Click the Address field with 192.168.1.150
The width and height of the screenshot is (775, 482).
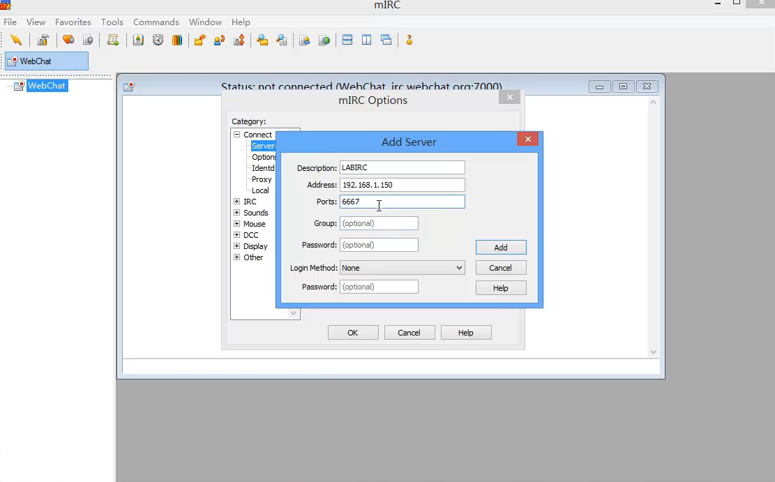point(402,185)
